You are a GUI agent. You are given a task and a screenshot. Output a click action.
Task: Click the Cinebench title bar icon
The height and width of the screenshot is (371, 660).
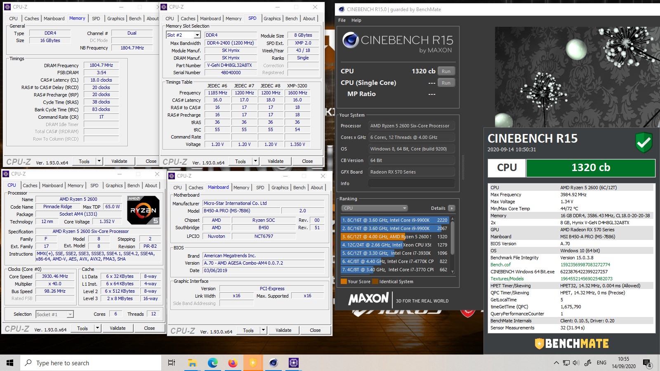342,9
